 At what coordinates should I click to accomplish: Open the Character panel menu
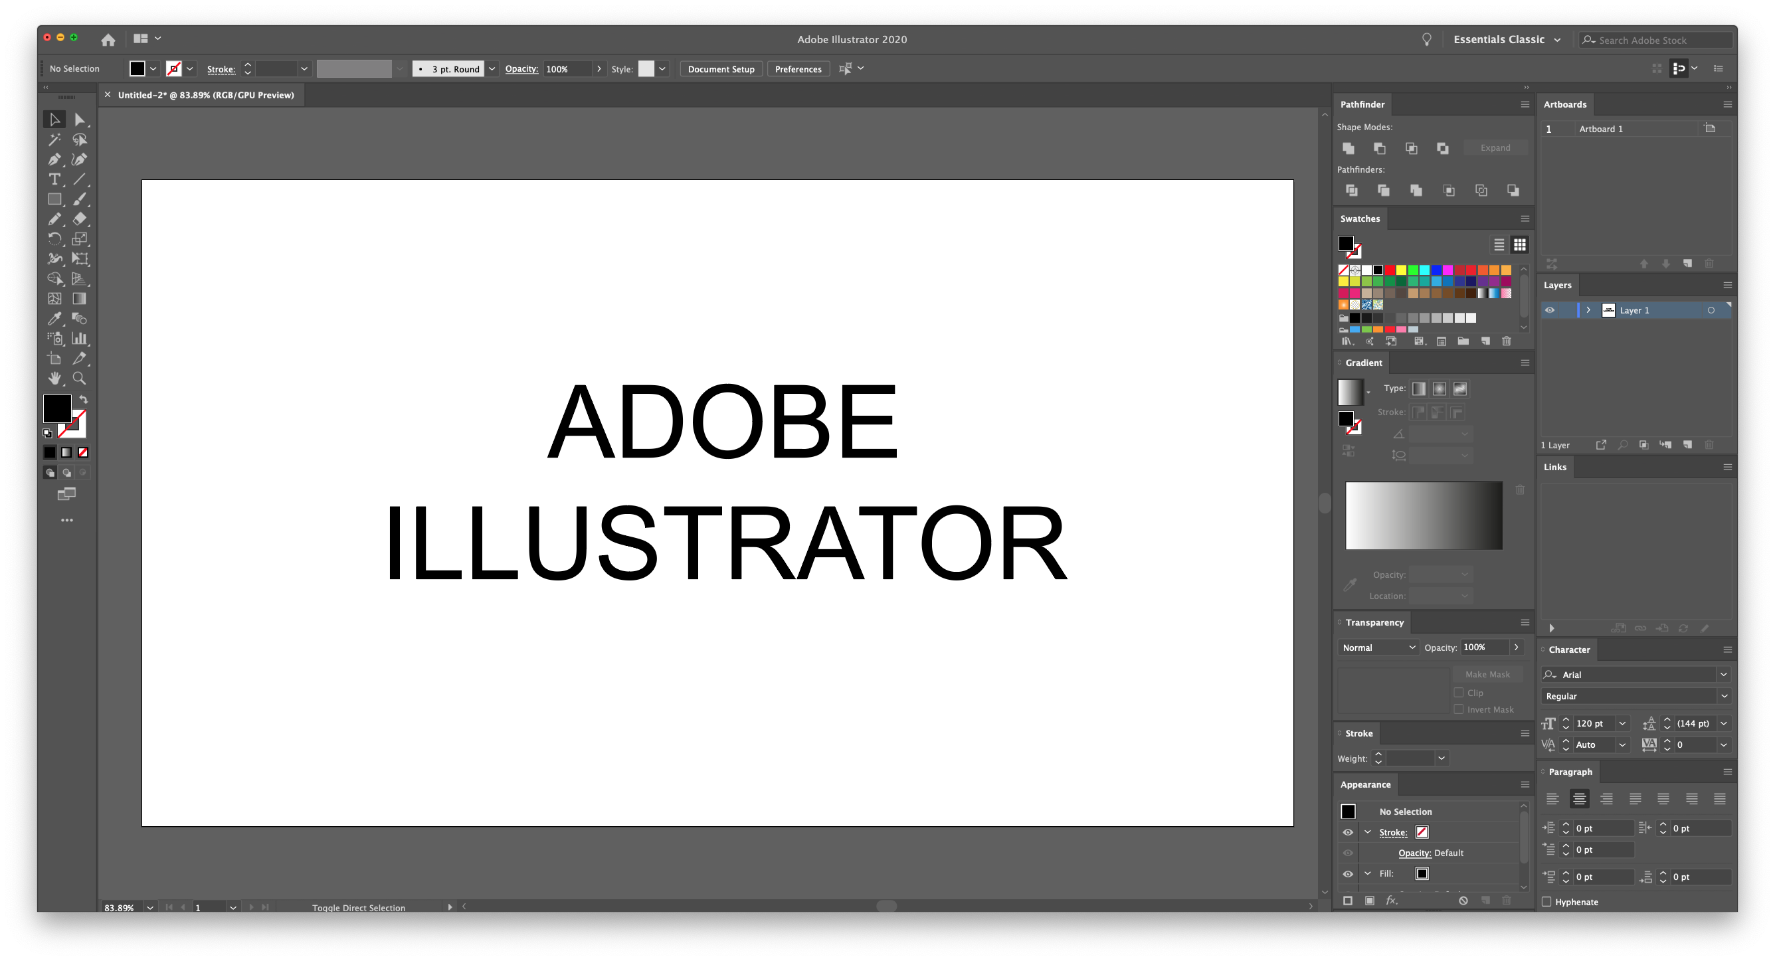click(1727, 649)
